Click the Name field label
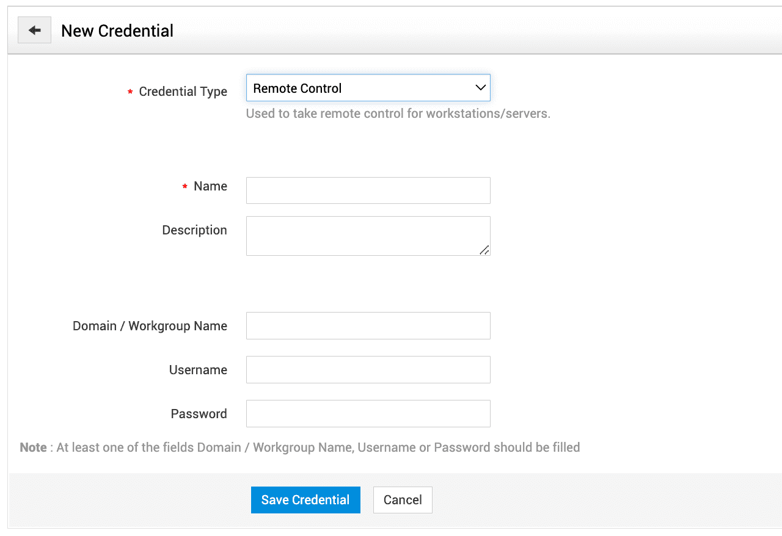Image resolution: width=782 pixels, height=536 pixels. tap(210, 186)
